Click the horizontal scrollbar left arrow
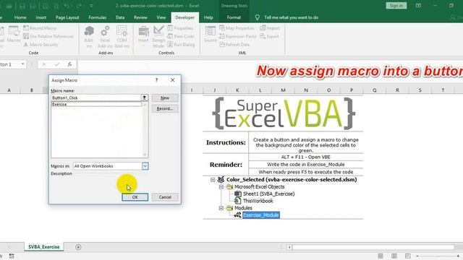This screenshot has width=463, height=260. [289, 247]
